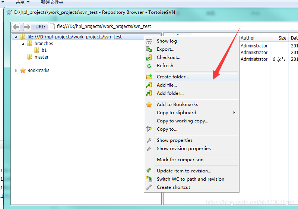Click the branches folder icon

pyautogui.click(x=30, y=43)
